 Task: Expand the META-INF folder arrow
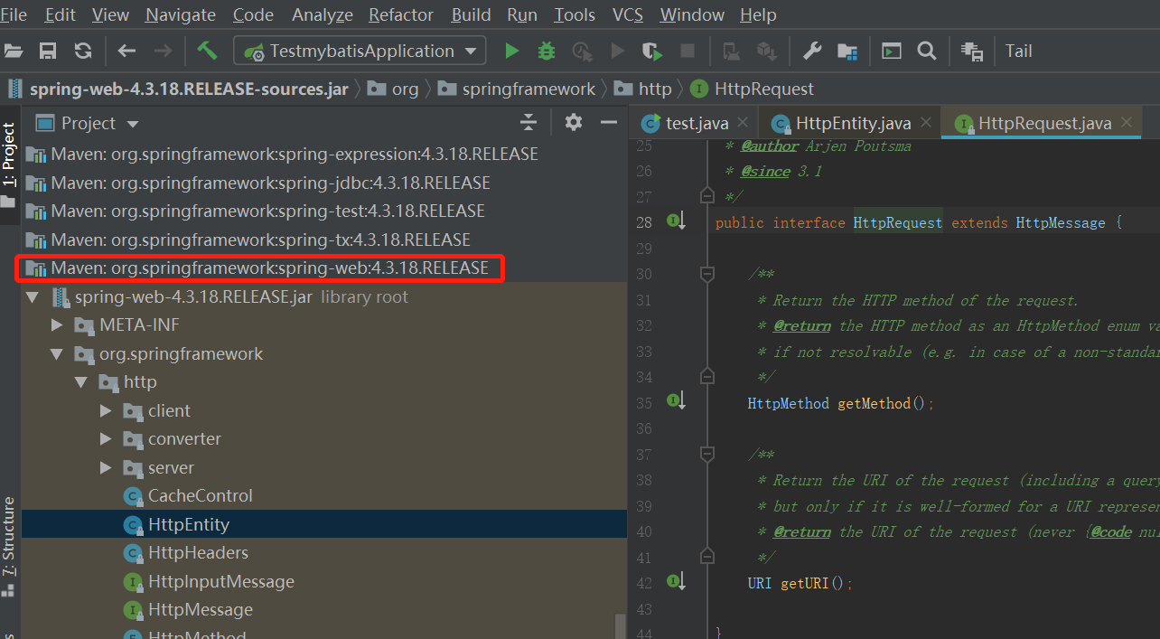(x=58, y=324)
